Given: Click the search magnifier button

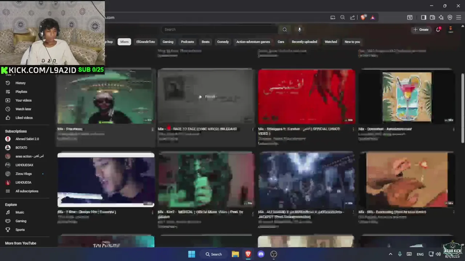Looking at the screenshot, I should (285, 30).
